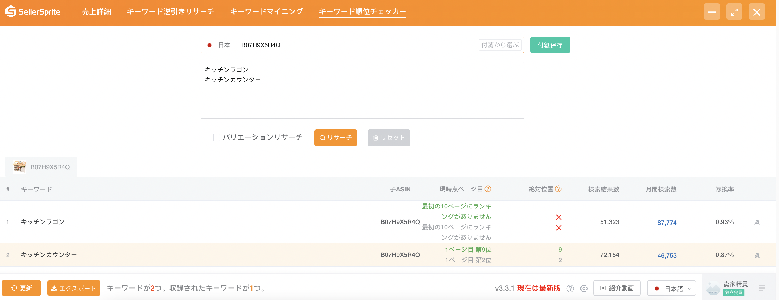Image resolution: width=779 pixels, height=300 pixels.
Task: Switch to キーワード逆引きリサーチ tab
Action: point(171,11)
